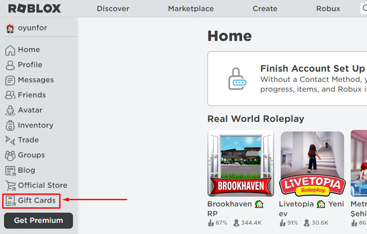Click the search field in top bar
Image resolution: width=367 pixels, height=234 pixels.
pos(363,9)
